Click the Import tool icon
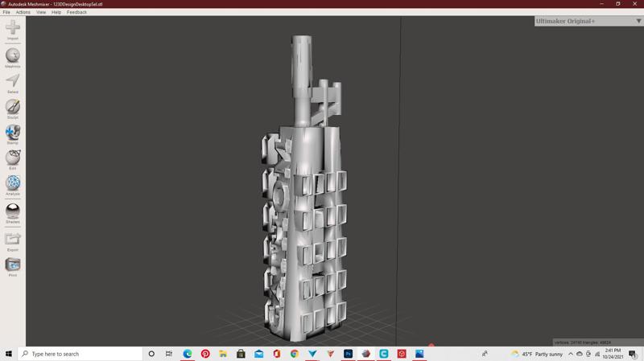 coord(13,28)
